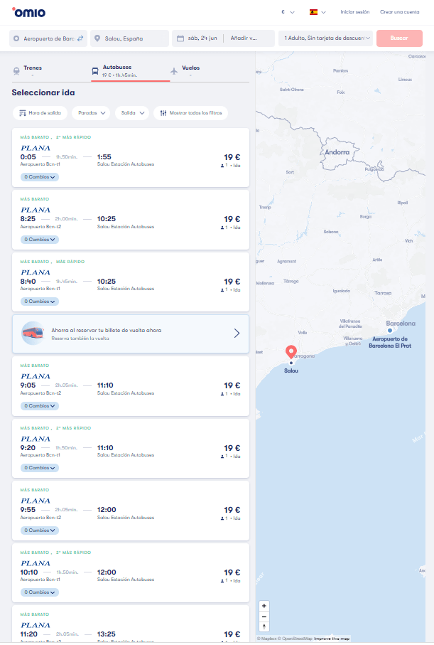Click origin circle icon in search field
The image size is (434, 645).
[16, 38]
